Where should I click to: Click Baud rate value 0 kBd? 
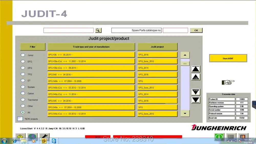pos(242,118)
